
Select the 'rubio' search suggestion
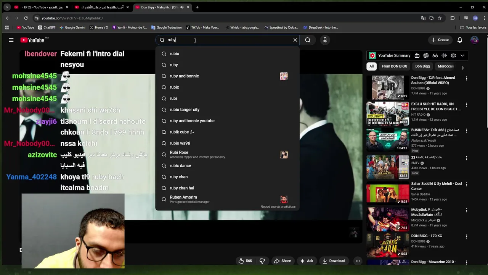[227, 53]
